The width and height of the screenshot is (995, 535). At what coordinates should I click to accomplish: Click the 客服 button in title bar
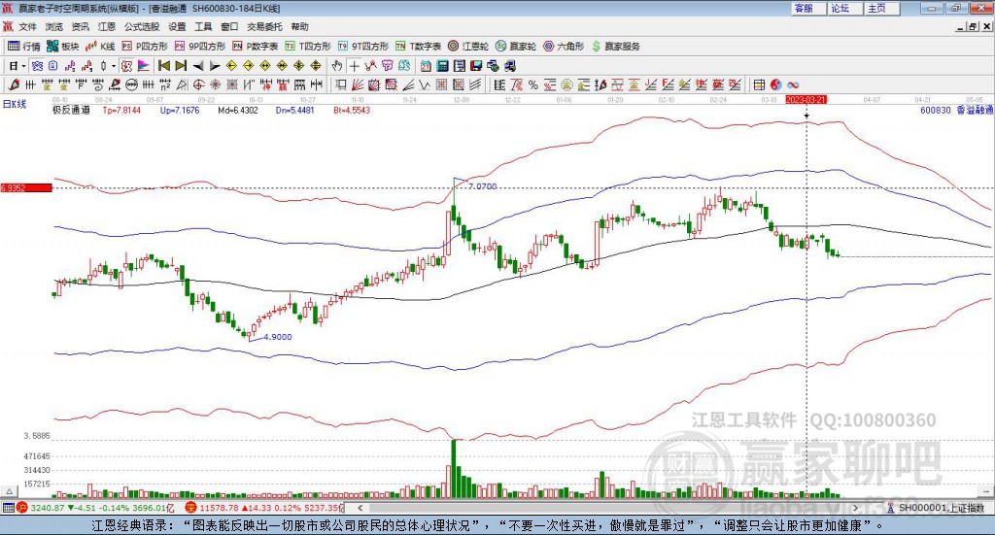point(808,8)
